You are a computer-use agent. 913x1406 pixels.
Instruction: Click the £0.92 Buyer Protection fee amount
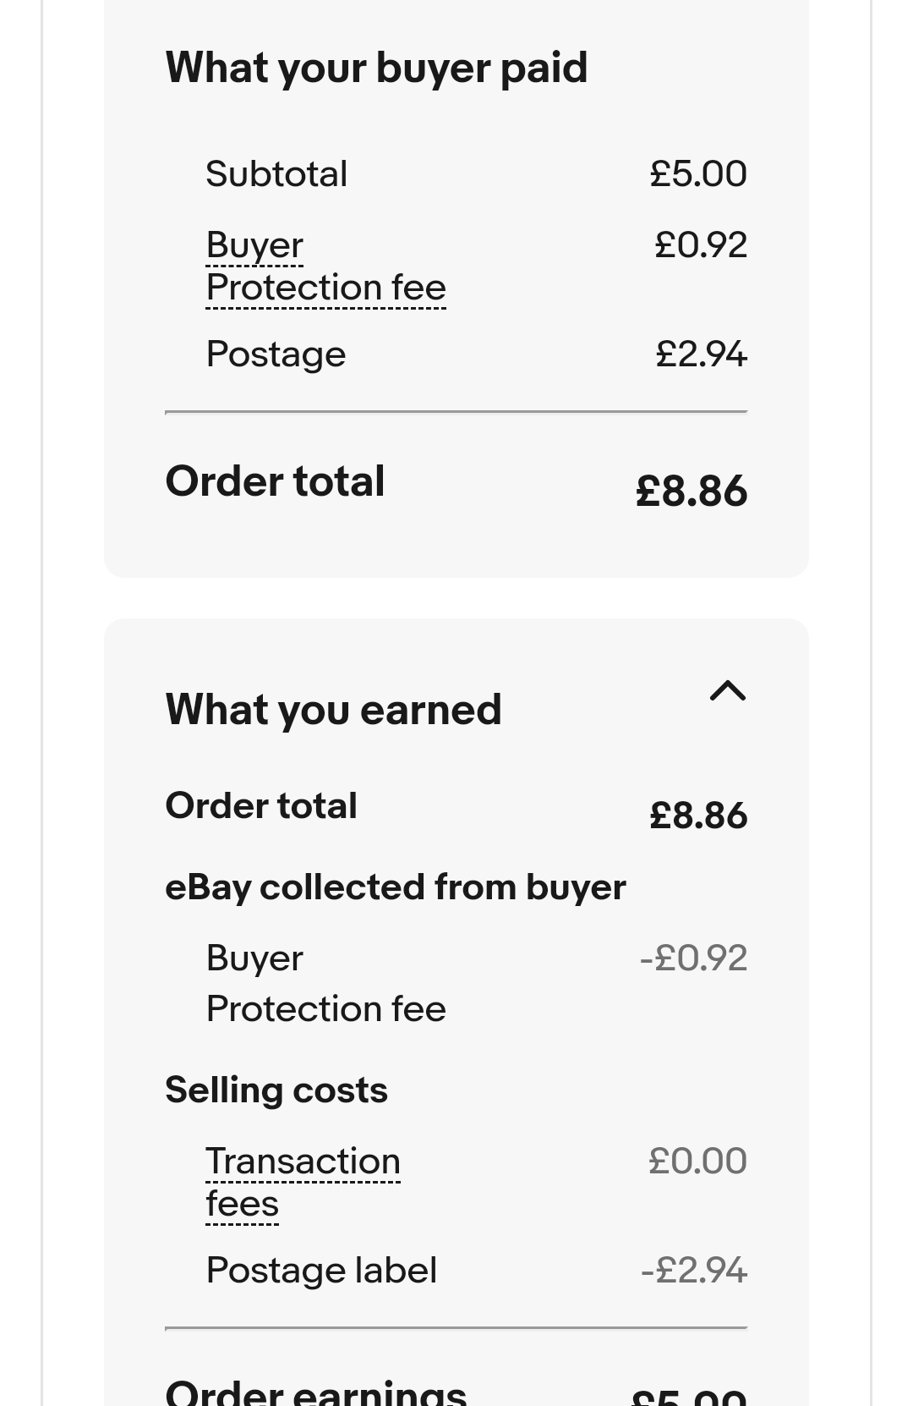pyautogui.click(x=701, y=244)
